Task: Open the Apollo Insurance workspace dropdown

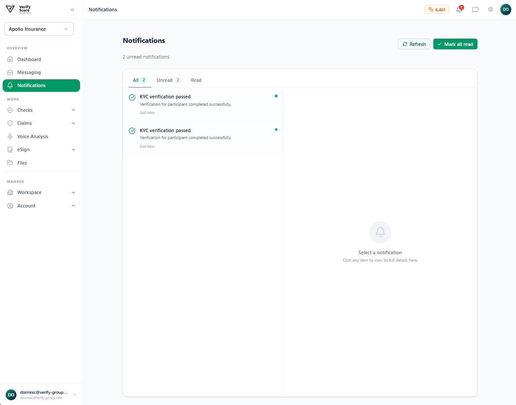Action: point(39,29)
